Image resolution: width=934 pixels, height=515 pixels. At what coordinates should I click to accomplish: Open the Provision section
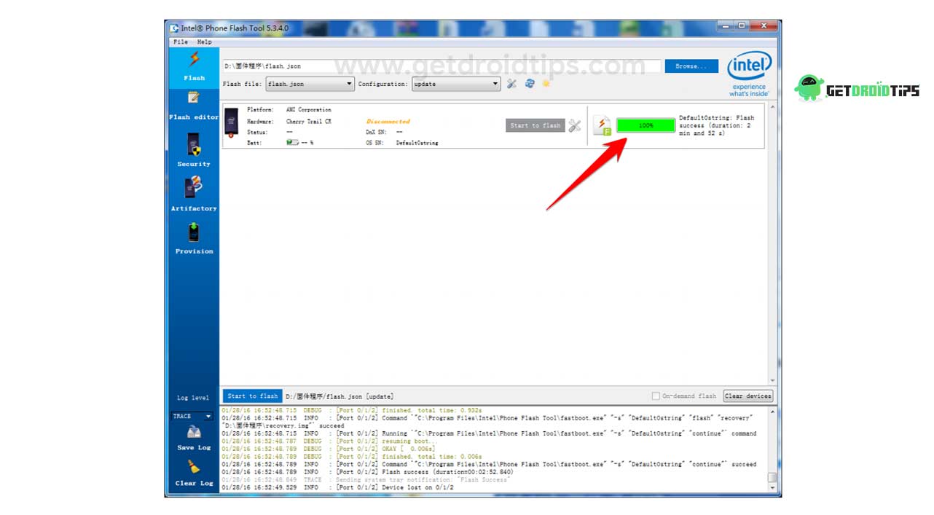(194, 238)
